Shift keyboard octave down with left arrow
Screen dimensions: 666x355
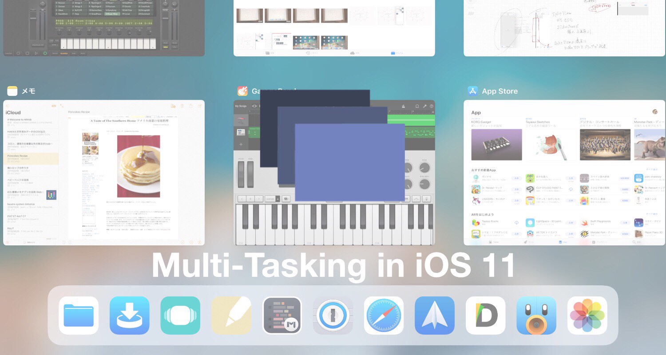(x=241, y=199)
